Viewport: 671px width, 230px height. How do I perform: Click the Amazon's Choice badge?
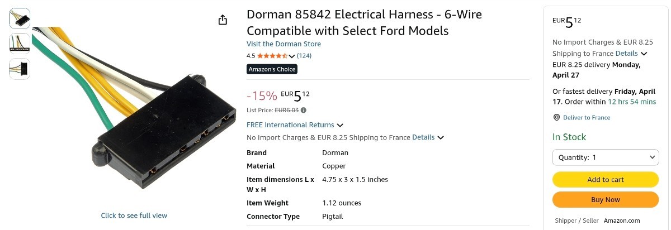coord(272,69)
